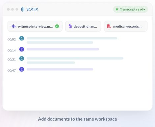Screen dimensions: 155x127
Task: Click the Sonix logo
Action: pos(30,9)
